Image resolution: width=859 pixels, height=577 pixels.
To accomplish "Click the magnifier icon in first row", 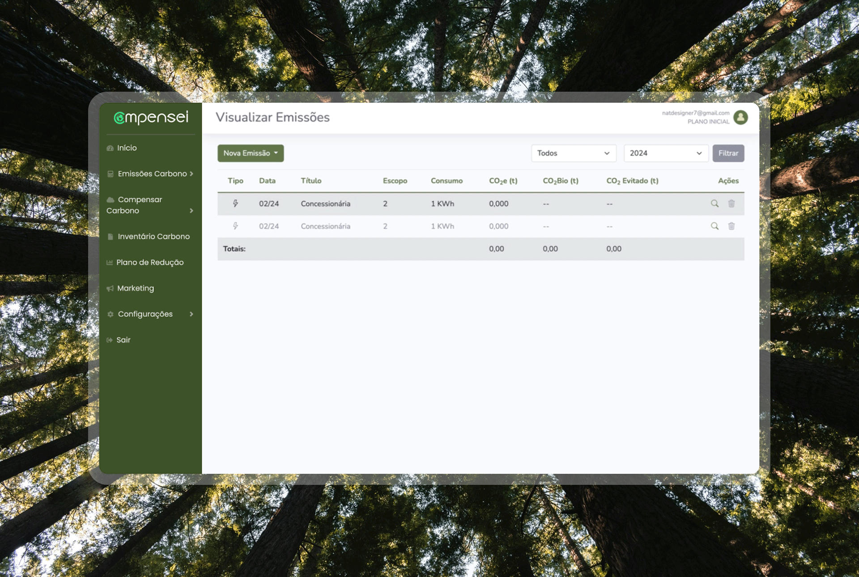I will click(x=714, y=204).
